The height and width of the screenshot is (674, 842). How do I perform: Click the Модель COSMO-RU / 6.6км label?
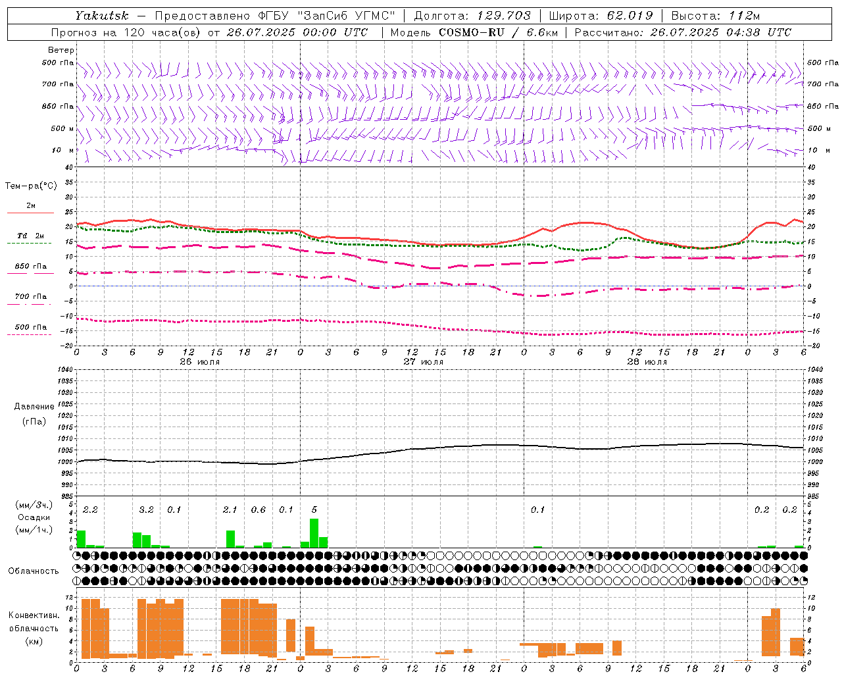coord(474,32)
